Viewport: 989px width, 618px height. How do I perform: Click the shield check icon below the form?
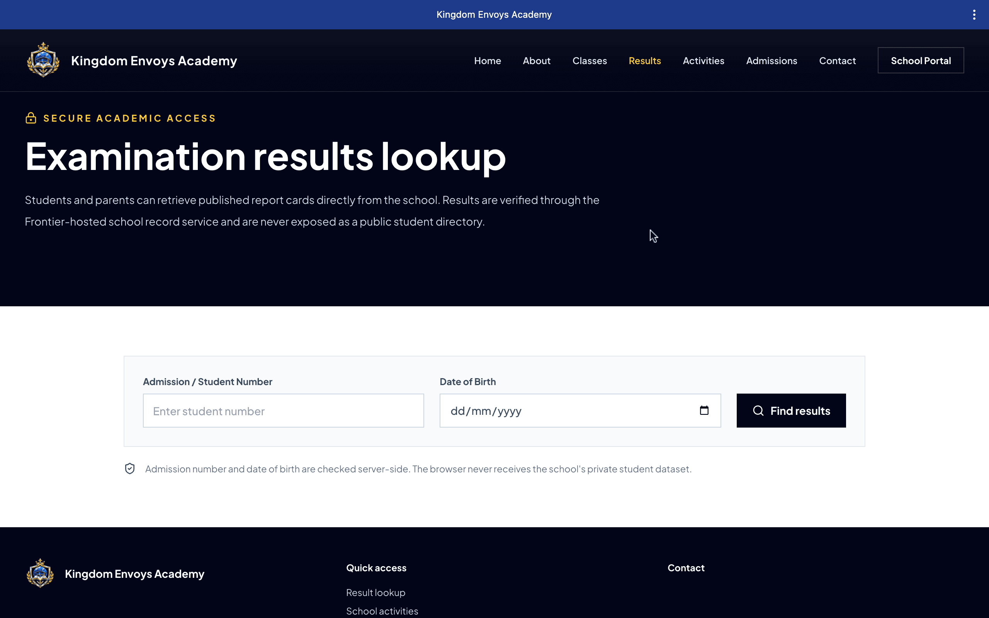point(129,469)
